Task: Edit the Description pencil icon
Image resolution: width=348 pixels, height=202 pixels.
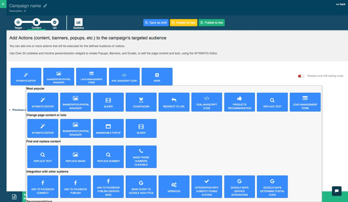Action: (x=25, y=11)
